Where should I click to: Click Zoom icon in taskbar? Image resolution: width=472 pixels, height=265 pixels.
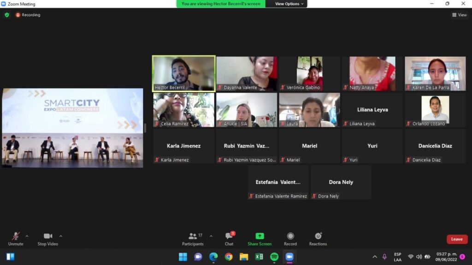pos(289,257)
